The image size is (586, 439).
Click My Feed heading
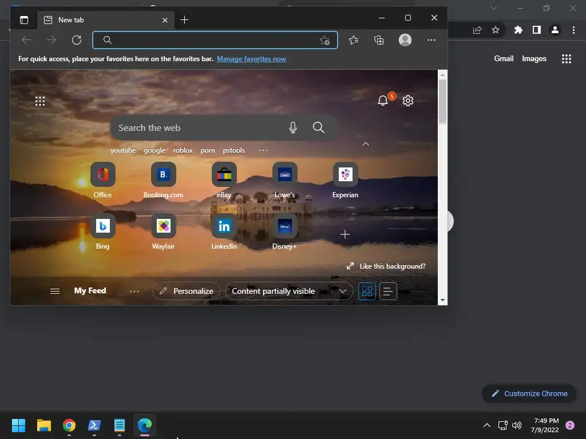[90, 290]
